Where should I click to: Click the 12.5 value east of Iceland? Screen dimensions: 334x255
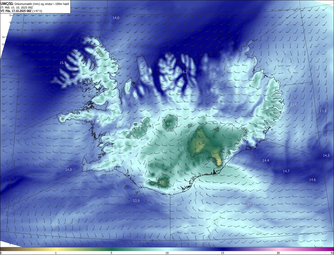click(294, 105)
